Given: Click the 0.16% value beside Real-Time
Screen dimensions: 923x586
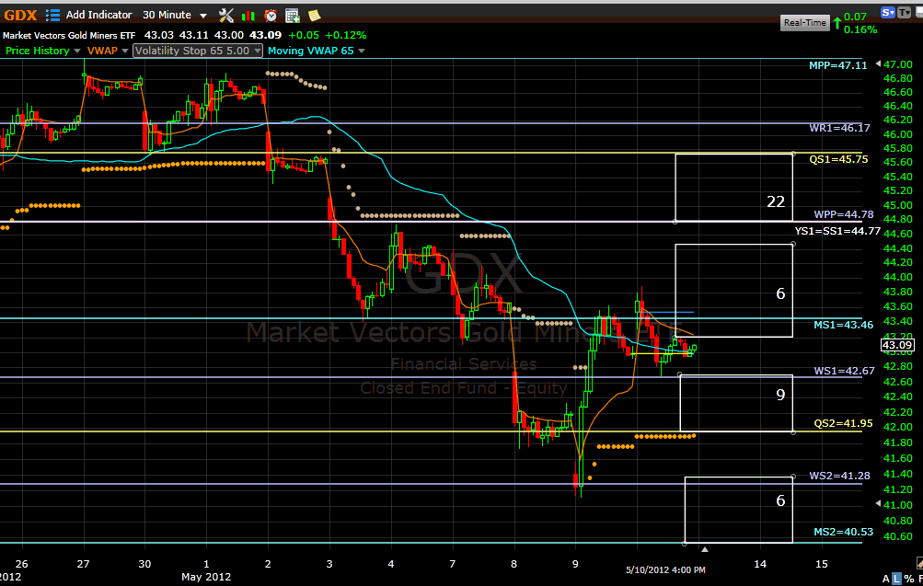Looking at the screenshot, I should tap(860, 29).
